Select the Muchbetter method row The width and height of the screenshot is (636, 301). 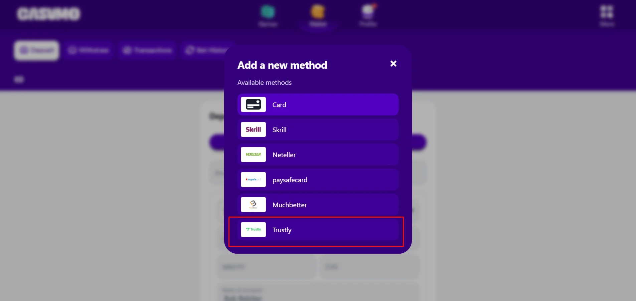(x=318, y=205)
